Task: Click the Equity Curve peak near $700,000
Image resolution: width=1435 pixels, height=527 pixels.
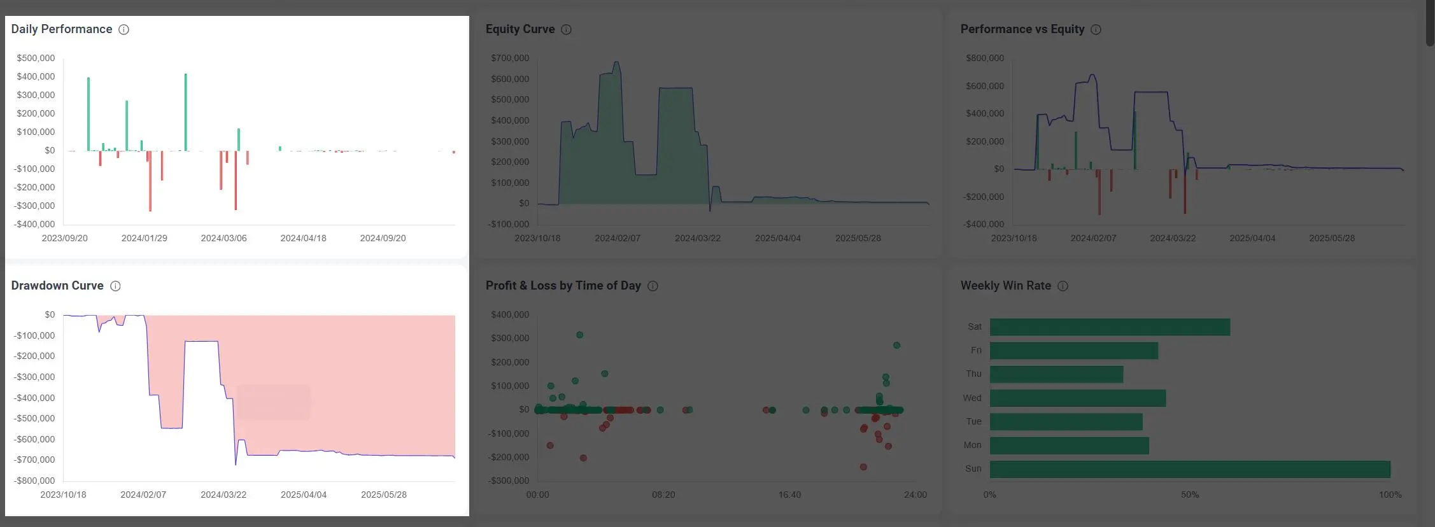Action: tap(616, 63)
